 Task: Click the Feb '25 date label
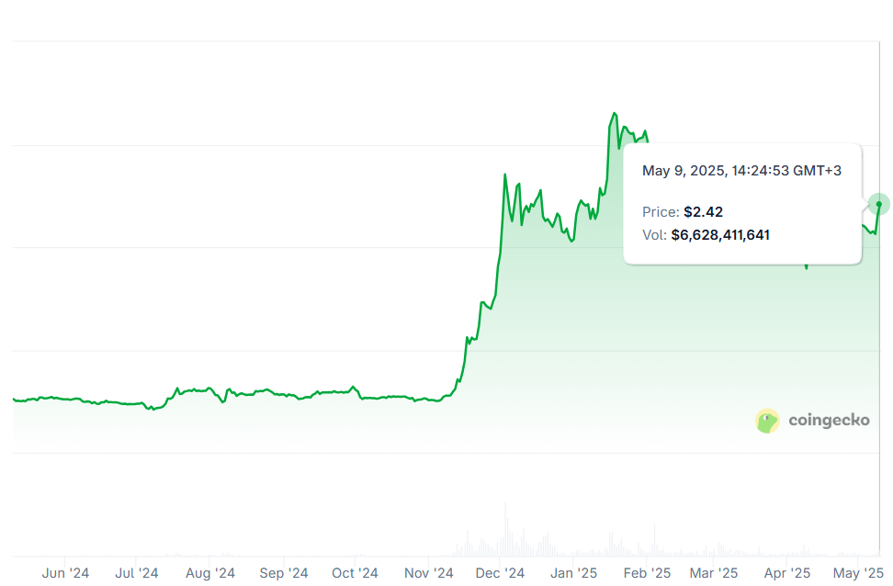click(x=647, y=573)
